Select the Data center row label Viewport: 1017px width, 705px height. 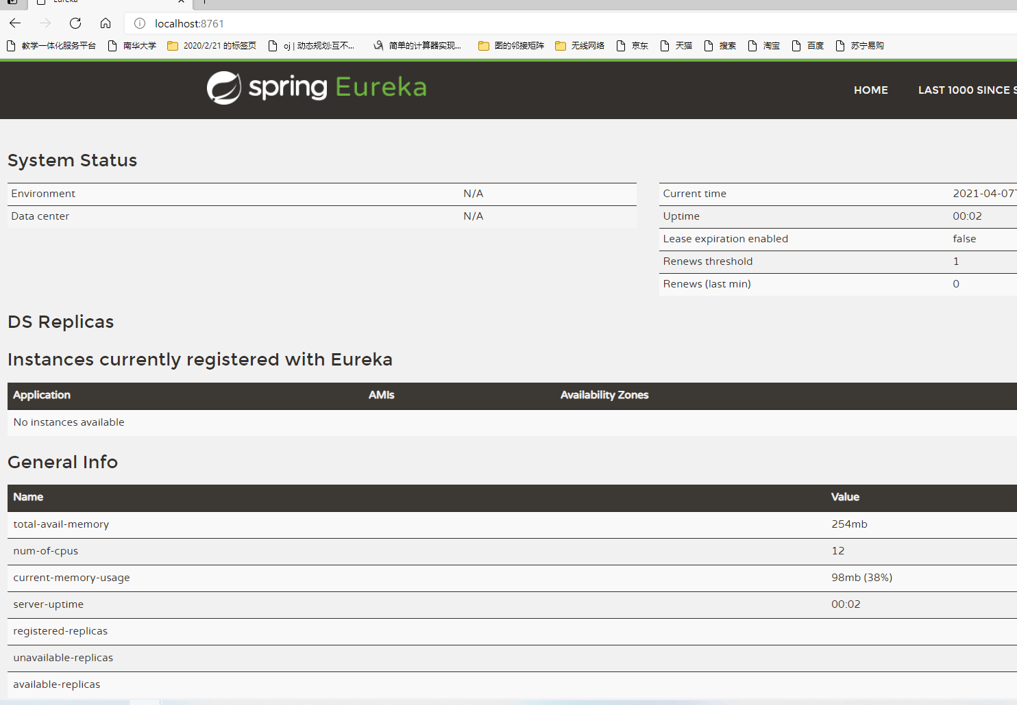click(x=40, y=216)
